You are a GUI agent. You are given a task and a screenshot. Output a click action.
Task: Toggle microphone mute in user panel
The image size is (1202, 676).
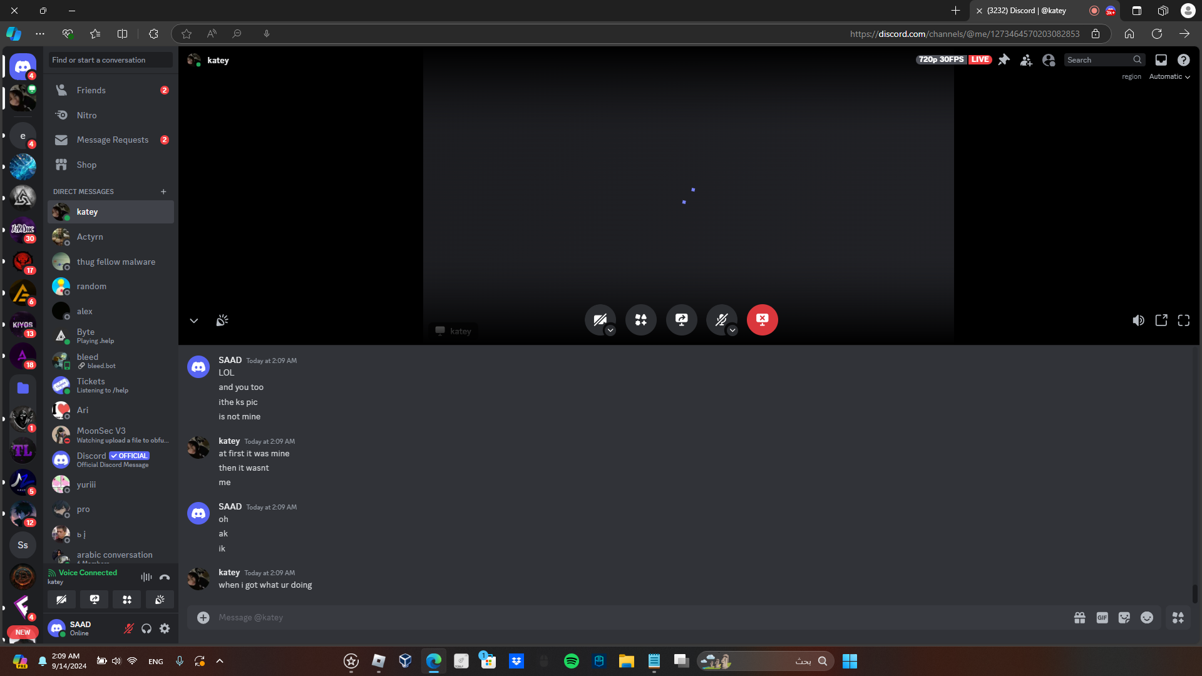pyautogui.click(x=128, y=628)
